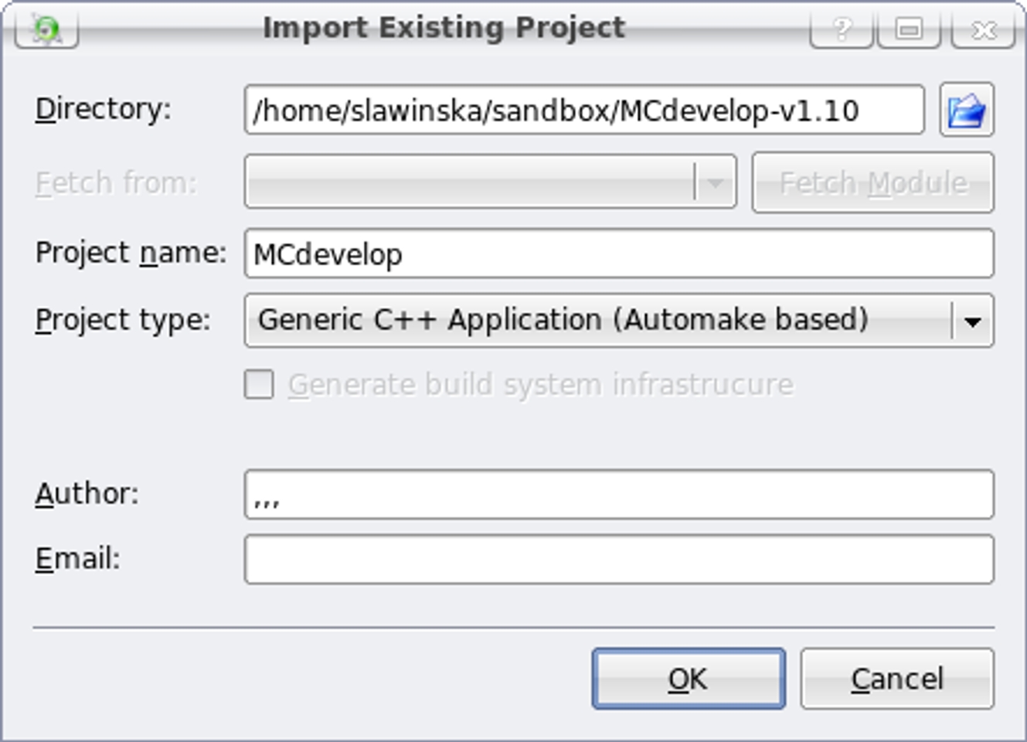Expand the Project type dropdown arrow
Image resolution: width=1027 pixels, height=742 pixels.
[x=972, y=321]
